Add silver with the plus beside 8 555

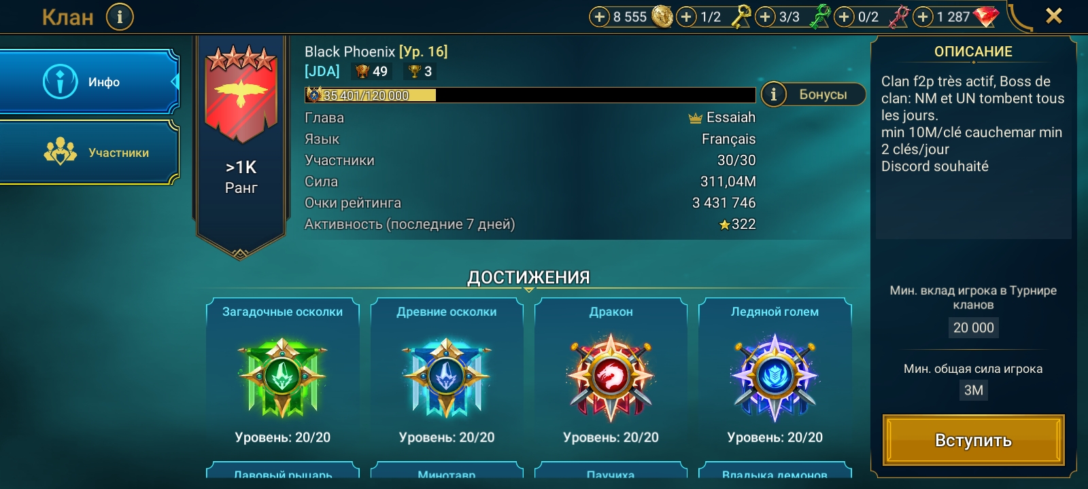click(x=599, y=17)
